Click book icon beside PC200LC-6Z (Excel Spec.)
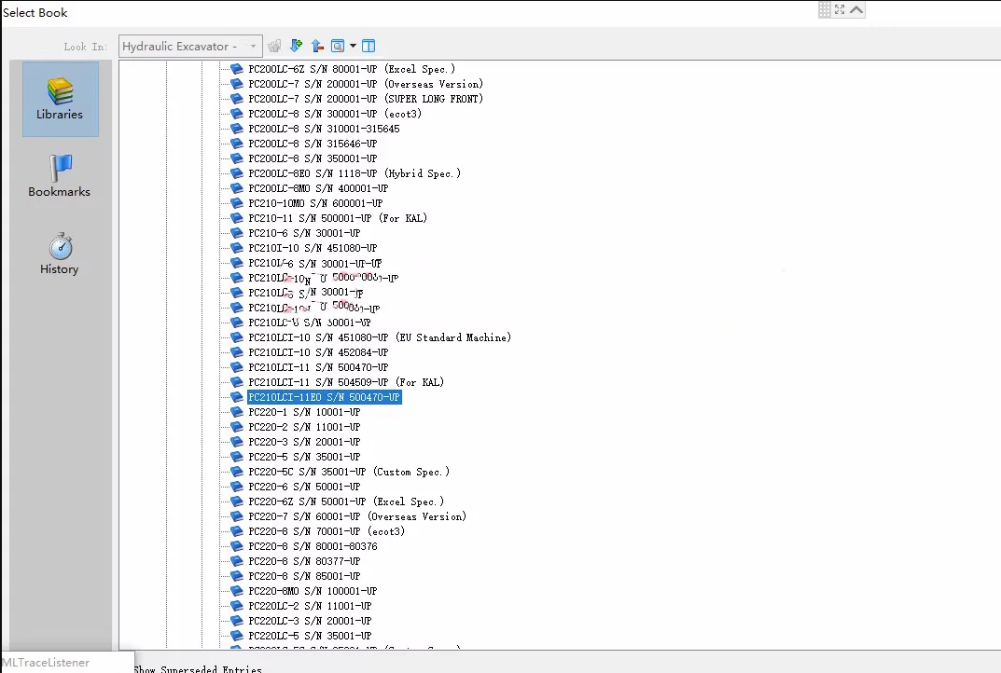This screenshot has height=673, width=1001. (237, 69)
